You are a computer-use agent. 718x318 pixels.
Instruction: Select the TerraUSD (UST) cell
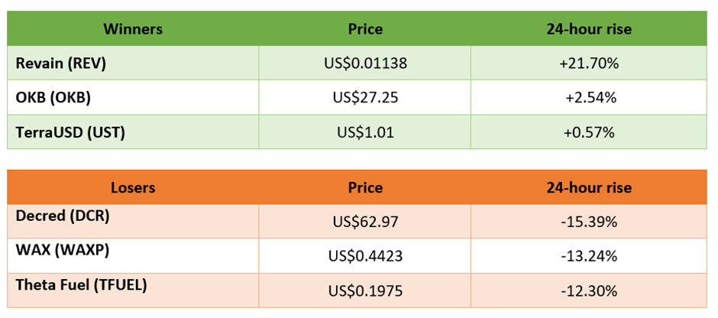133,131
